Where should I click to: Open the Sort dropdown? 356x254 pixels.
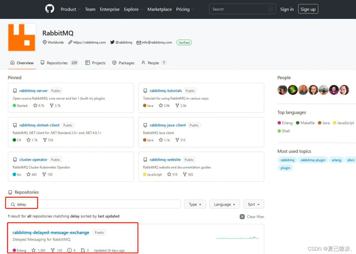point(254,204)
